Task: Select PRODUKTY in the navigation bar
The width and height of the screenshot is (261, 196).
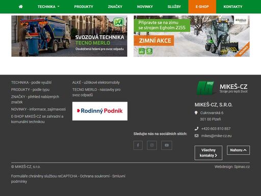Action: 84,7
